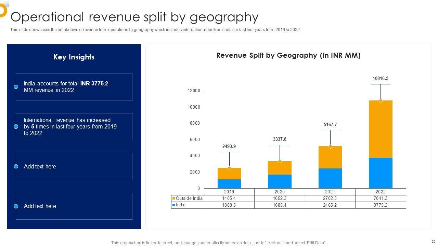Image resolution: width=438 pixels, height=246 pixels.
Task: Click the bullet dot beside International revenue insight
Action: click(16, 127)
